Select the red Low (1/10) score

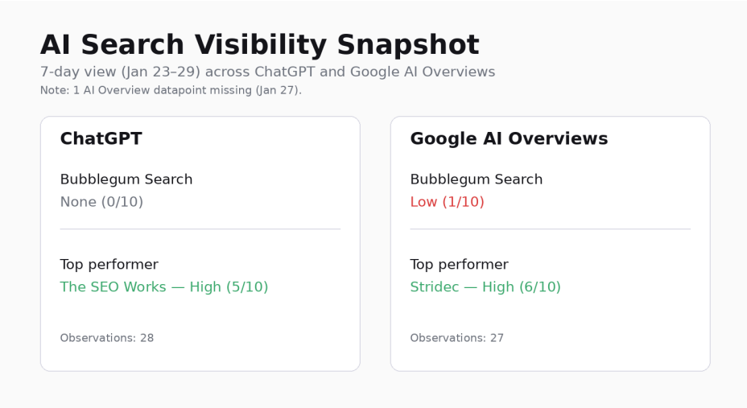click(447, 201)
